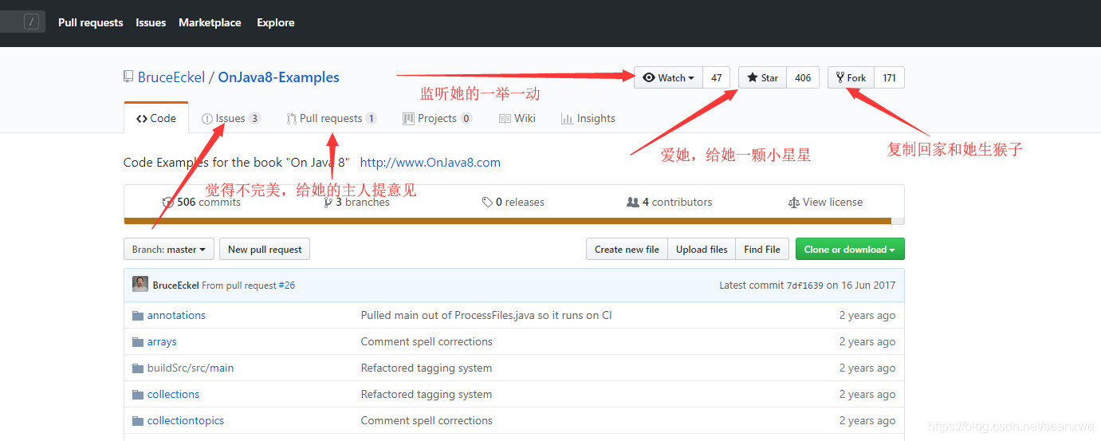
Task: Click the annotations row "2 years ago" timestamp
Action: [x=867, y=315]
